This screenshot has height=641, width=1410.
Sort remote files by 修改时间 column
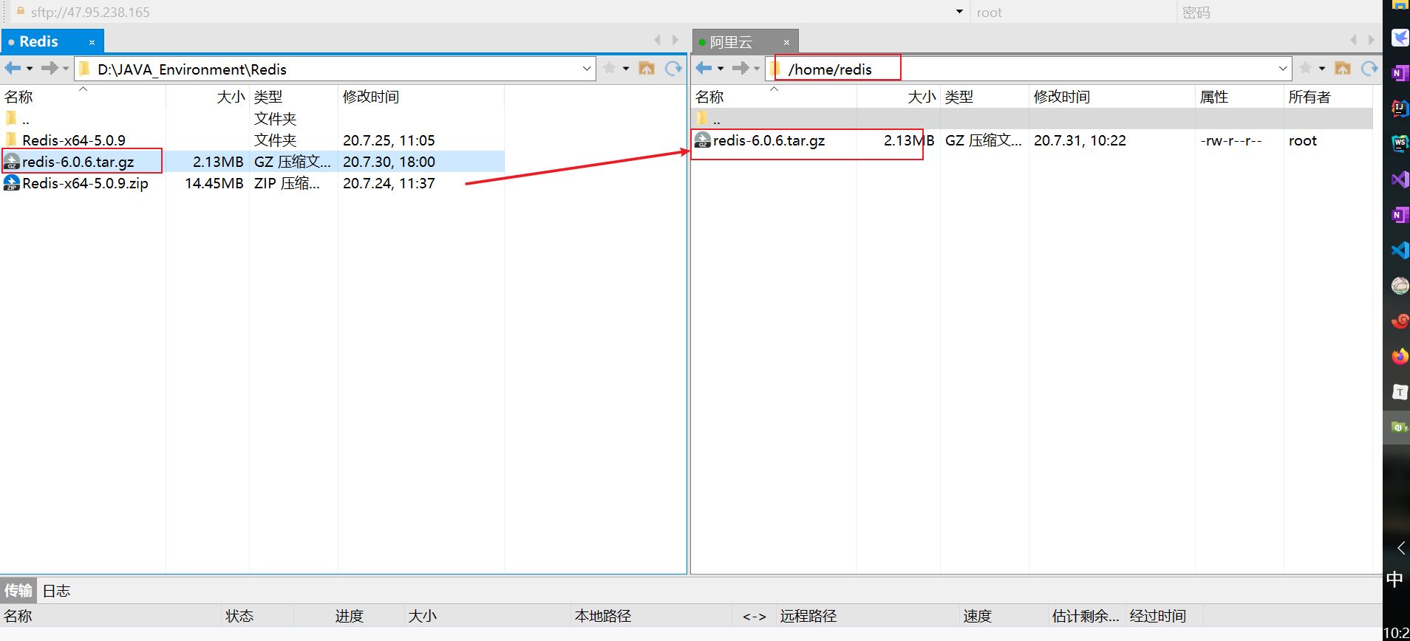pyautogui.click(x=1112, y=97)
